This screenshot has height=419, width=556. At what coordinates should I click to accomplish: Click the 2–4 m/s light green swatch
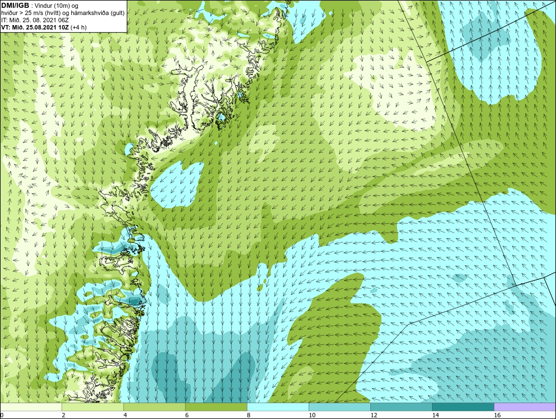point(92,407)
